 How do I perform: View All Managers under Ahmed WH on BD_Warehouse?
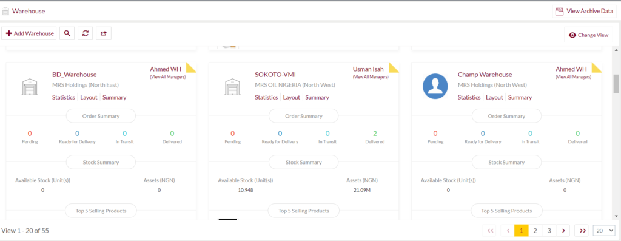(x=167, y=77)
